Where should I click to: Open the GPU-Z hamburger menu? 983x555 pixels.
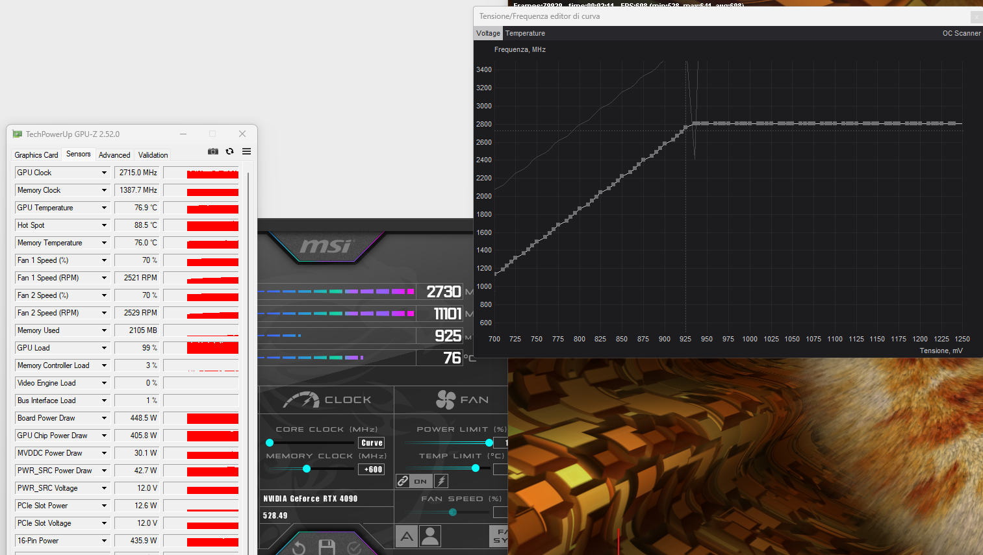246,151
